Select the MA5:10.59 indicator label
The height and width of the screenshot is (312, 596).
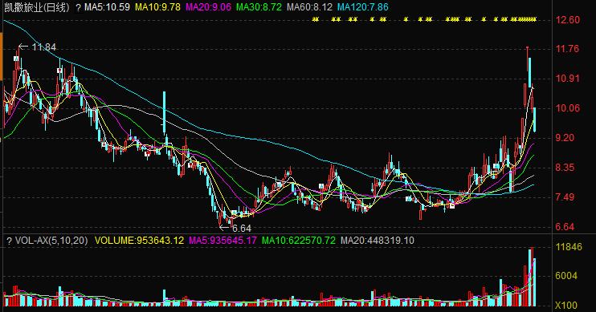pyautogui.click(x=107, y=7)
